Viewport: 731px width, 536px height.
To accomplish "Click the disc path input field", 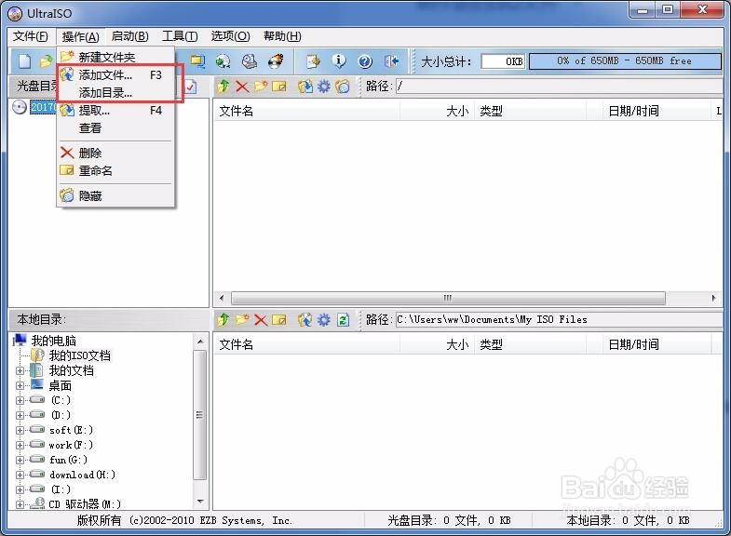I will [x=559, y=87].
